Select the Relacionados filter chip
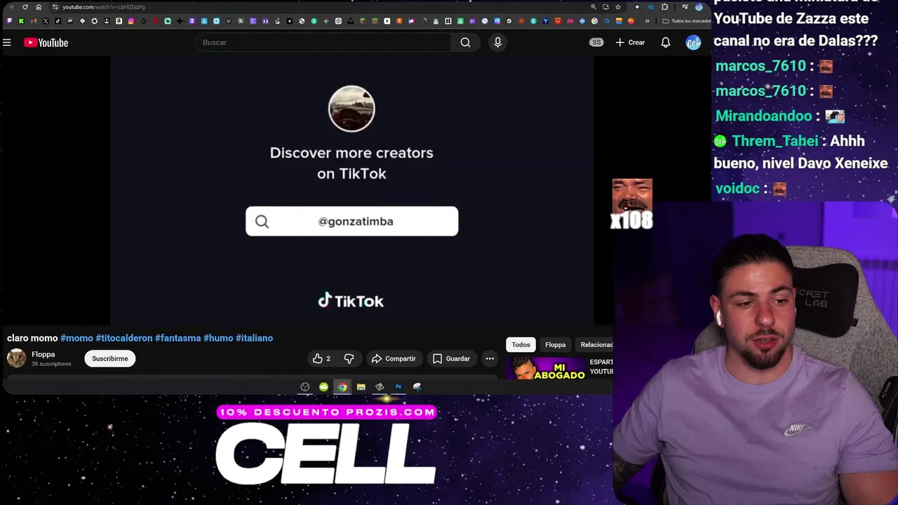 pos(595,344)
